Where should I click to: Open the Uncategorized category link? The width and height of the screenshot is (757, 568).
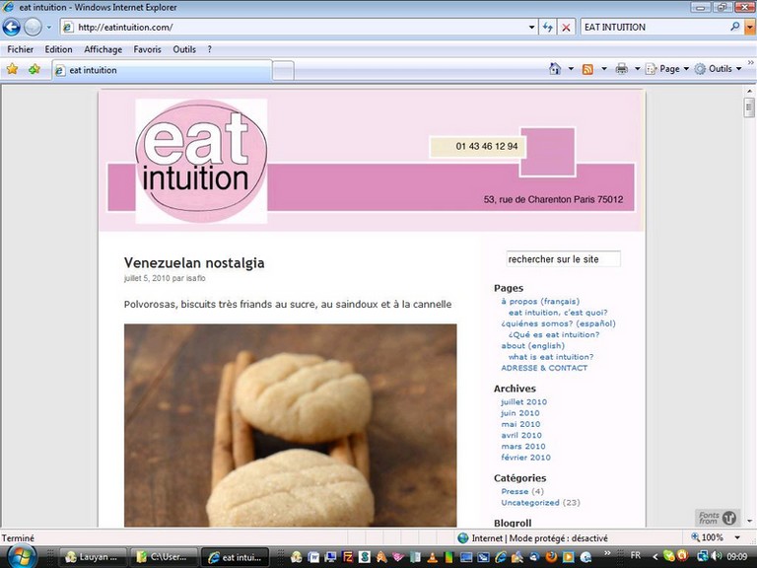coord(530,502)
